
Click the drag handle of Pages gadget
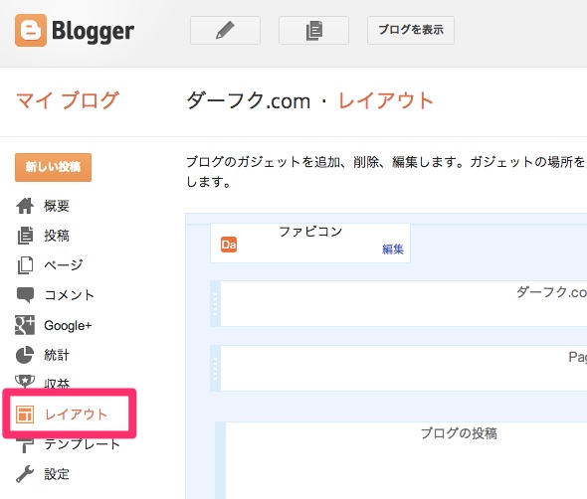215,369
